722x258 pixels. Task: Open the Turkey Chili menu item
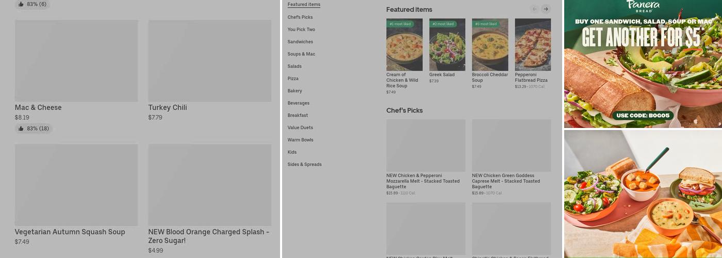[209, 61]
